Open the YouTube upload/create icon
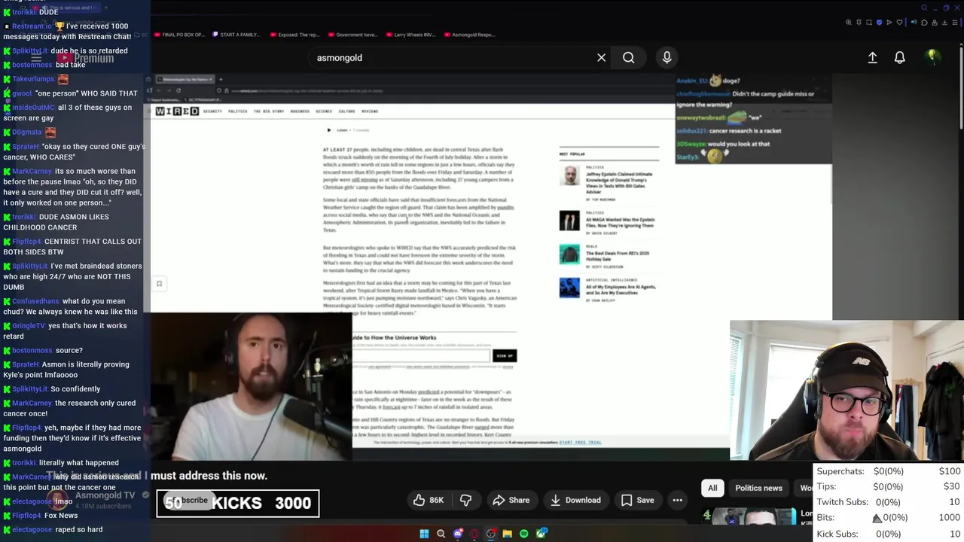The image size is (964, 542). click(x=872, y=57)
